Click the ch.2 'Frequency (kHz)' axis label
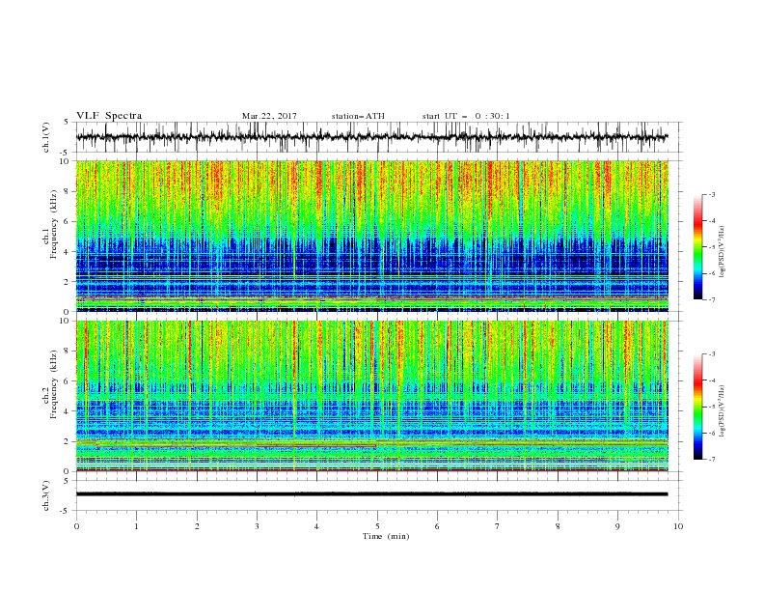The width and height of the screenshot is (764, 591). click(x=54, y=383)
